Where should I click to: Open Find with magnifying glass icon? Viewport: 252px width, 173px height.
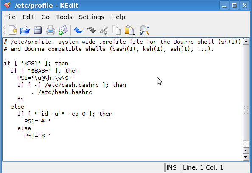point(145,30)
